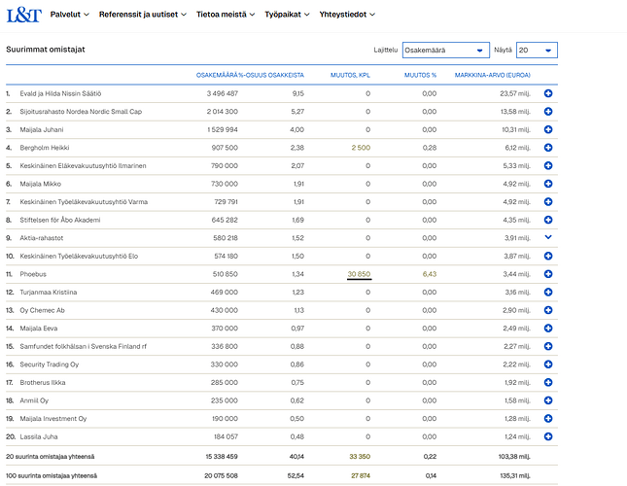Select the Lassila Juha owner name
The width and height of the screenshot is (627, 486).
coord(39,436)
